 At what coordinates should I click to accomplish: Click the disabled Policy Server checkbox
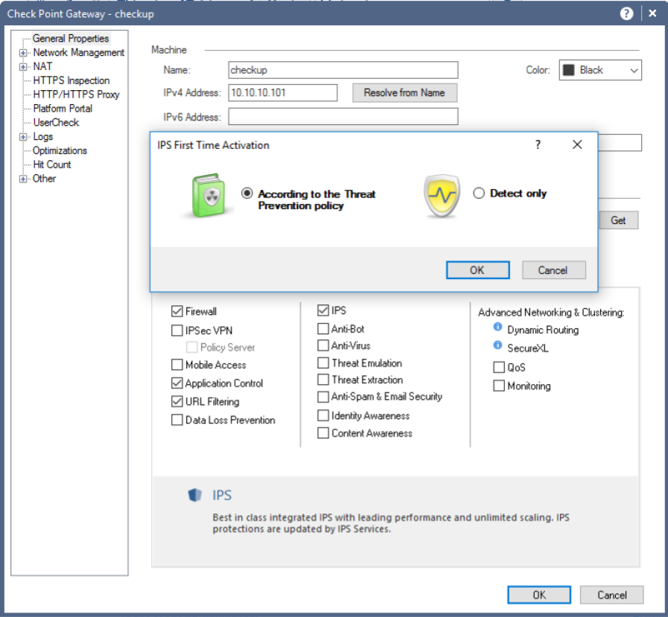[191, 348]
